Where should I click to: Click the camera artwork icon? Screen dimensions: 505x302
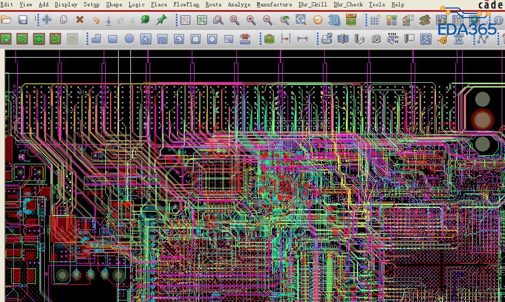click(x=376, y=39)
